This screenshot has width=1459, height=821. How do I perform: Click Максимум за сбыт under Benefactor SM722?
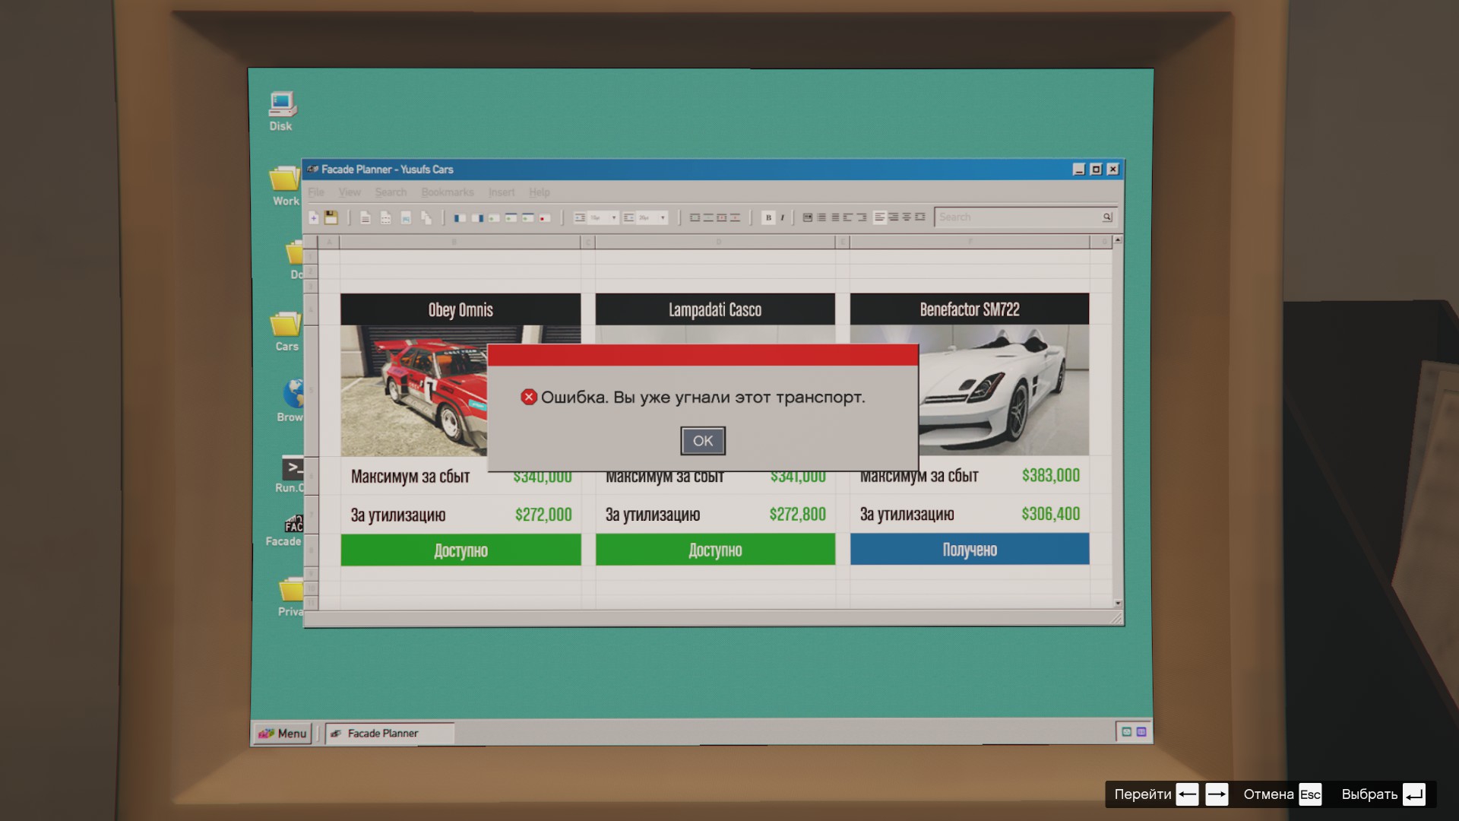tap(919, 476)
